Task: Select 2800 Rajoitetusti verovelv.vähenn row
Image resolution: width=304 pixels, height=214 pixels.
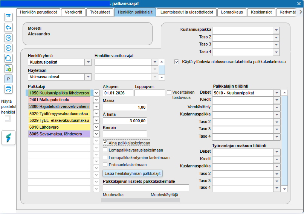Action: click(x=59, y=106)
